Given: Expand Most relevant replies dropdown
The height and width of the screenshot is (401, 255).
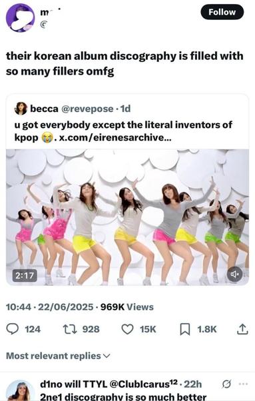Looking at the screenshot, I should 58,356.
